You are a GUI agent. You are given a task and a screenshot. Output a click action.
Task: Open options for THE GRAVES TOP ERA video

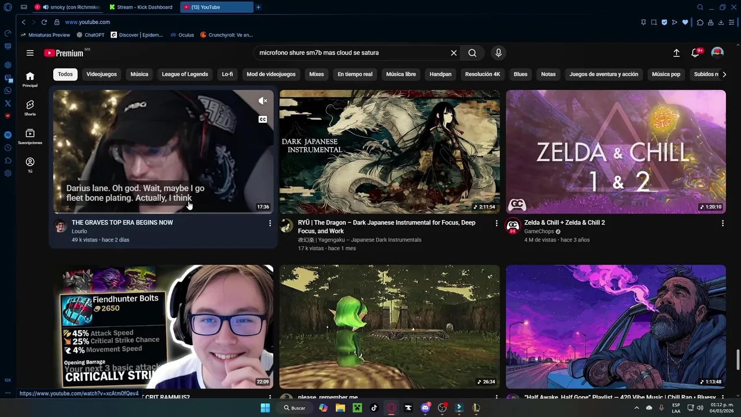[270, 223]
